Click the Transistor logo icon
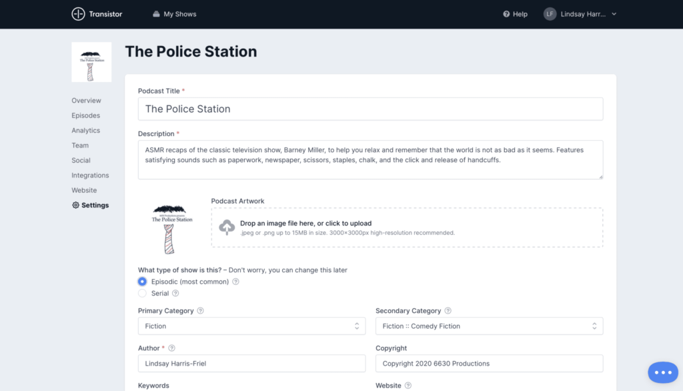The height and width of the screenshot is (391, 683). coord(78,14)
